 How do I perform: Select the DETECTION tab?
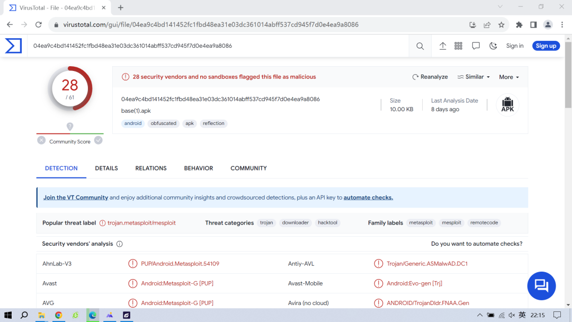coord(61,168)
